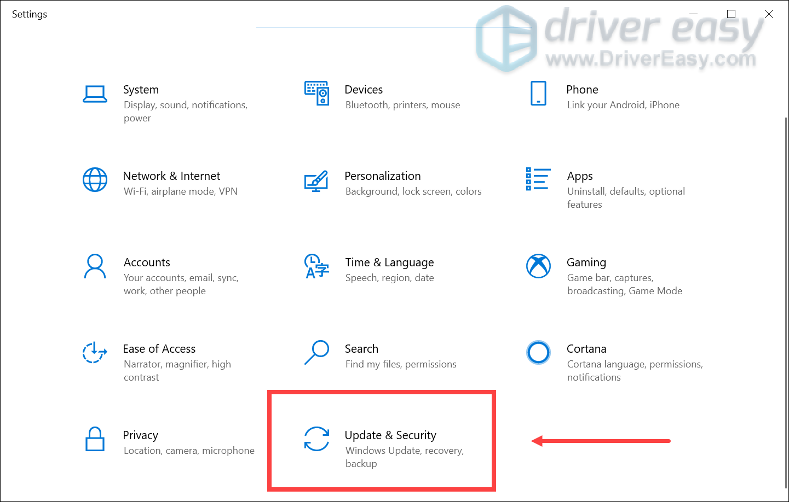Click the Update & Security sync-arrows icon

coord(317,439)
